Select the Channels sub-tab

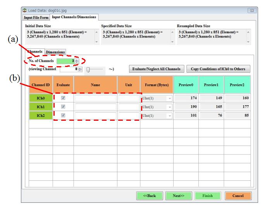[x=35, y=51]
